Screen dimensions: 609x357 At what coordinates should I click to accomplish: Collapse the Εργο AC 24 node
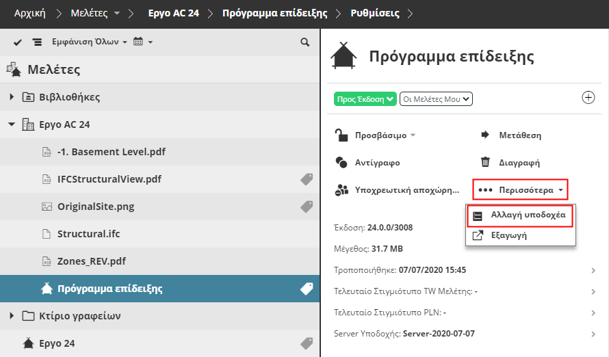click(x=12, y=124)
